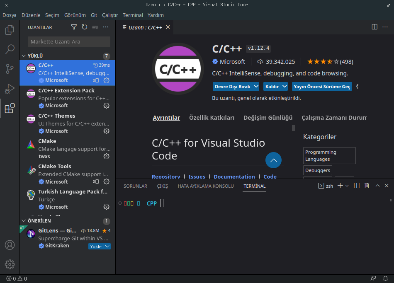Switch to Özellik Katkıları tab
This screenshot has width=394, height=283.
pos(212,118)
